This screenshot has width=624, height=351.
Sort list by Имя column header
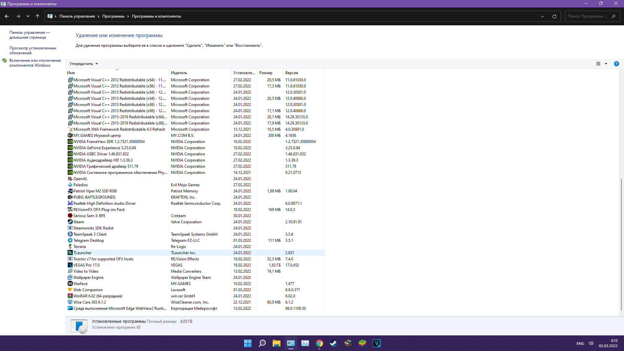tap(117, 73)
